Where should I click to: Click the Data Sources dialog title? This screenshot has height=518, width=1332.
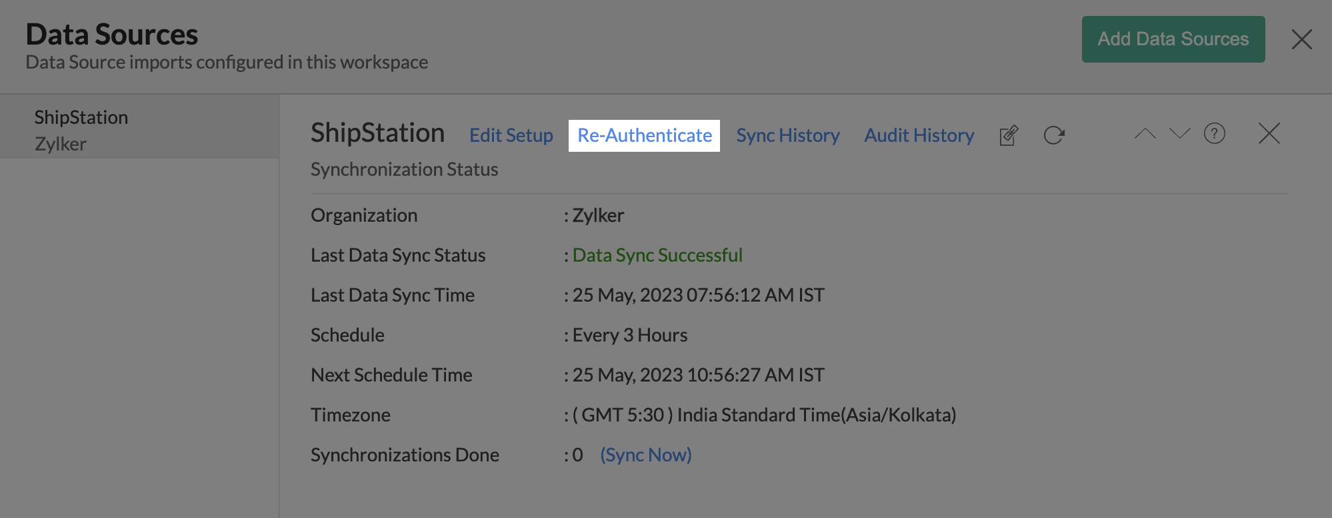(112, 35)
